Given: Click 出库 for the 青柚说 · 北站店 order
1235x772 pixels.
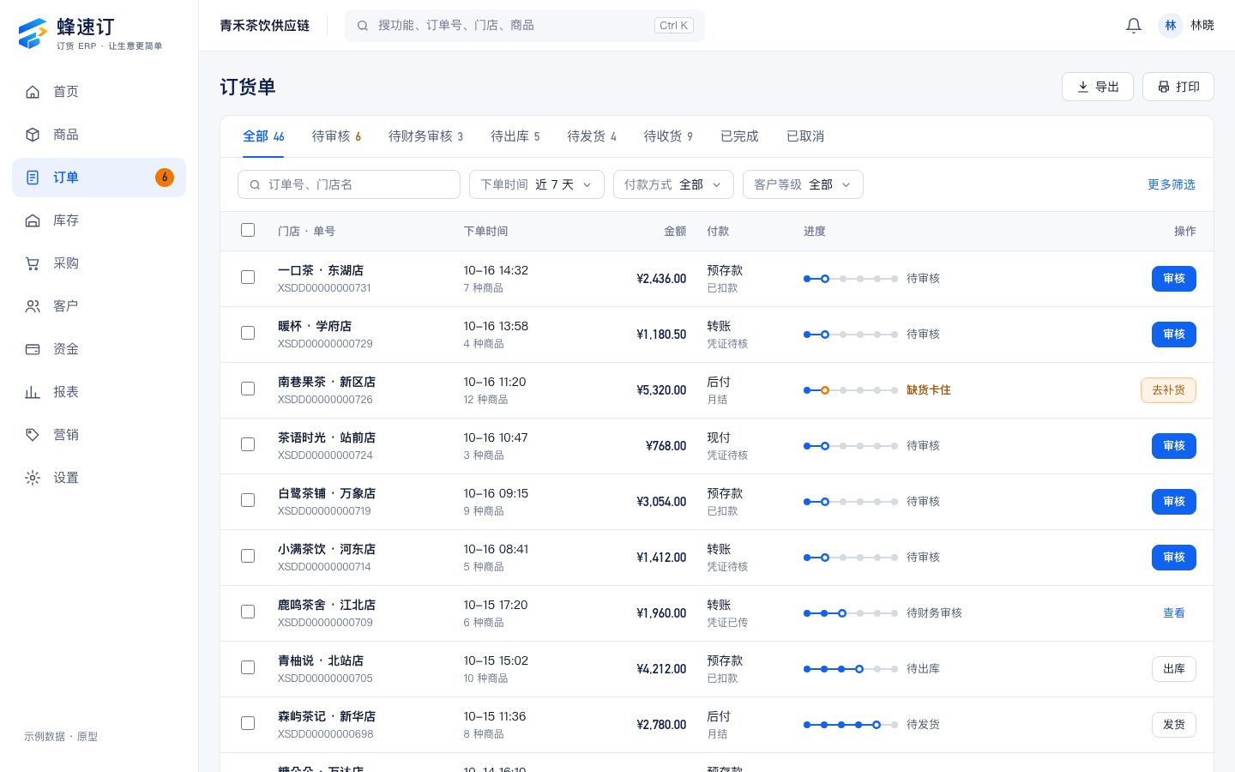Looking at the screenshot, I should point(1174,669).
